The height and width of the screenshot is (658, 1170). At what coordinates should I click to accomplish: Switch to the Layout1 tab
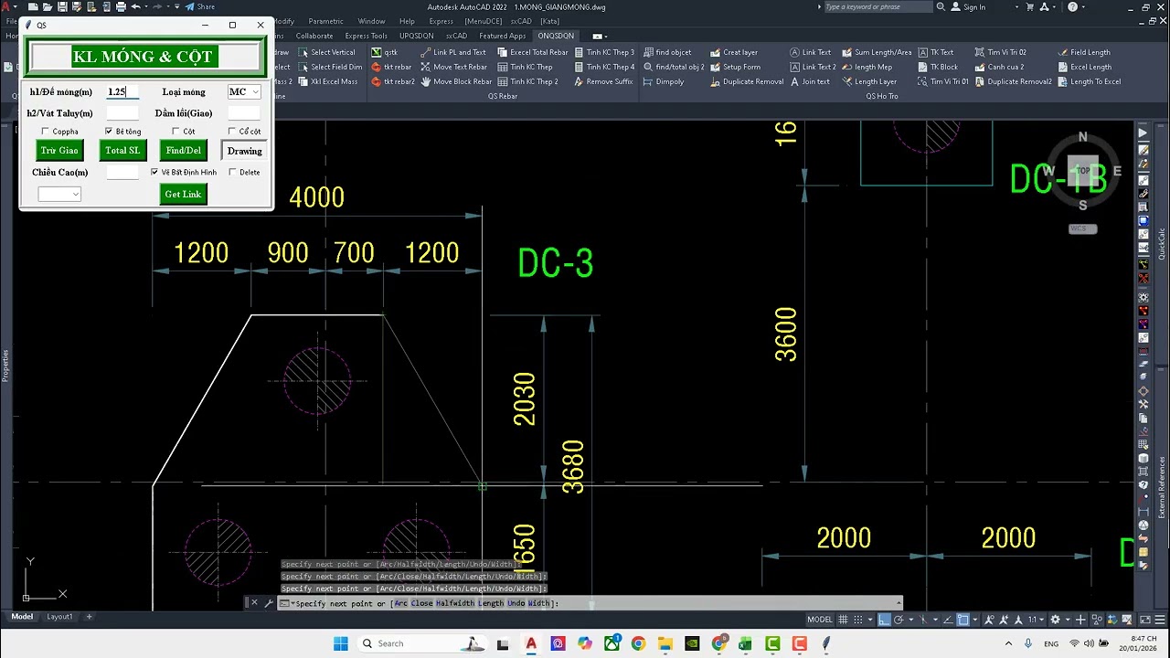coord(59,617)
